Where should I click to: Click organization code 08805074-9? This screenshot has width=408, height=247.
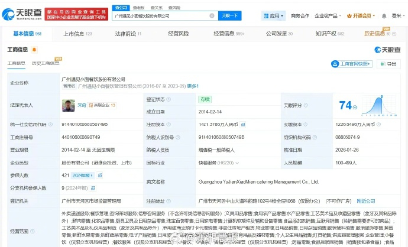(x=347, y=137)
